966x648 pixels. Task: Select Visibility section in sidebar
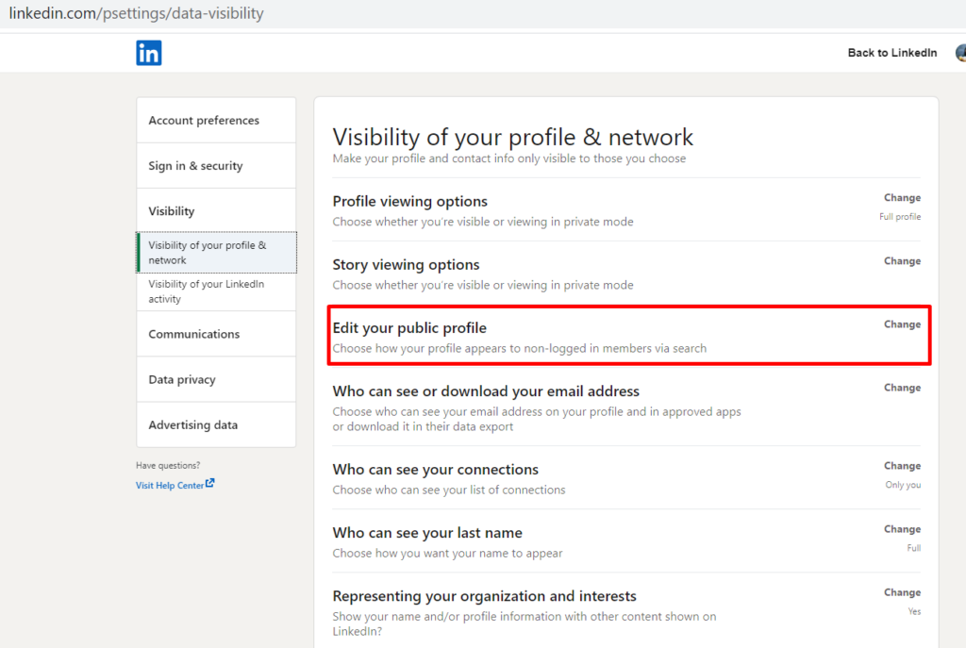(216, 210)
